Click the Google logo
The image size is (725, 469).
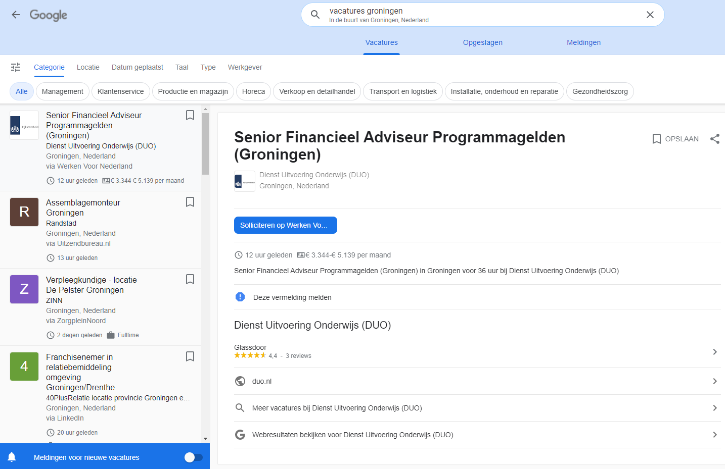49,15
